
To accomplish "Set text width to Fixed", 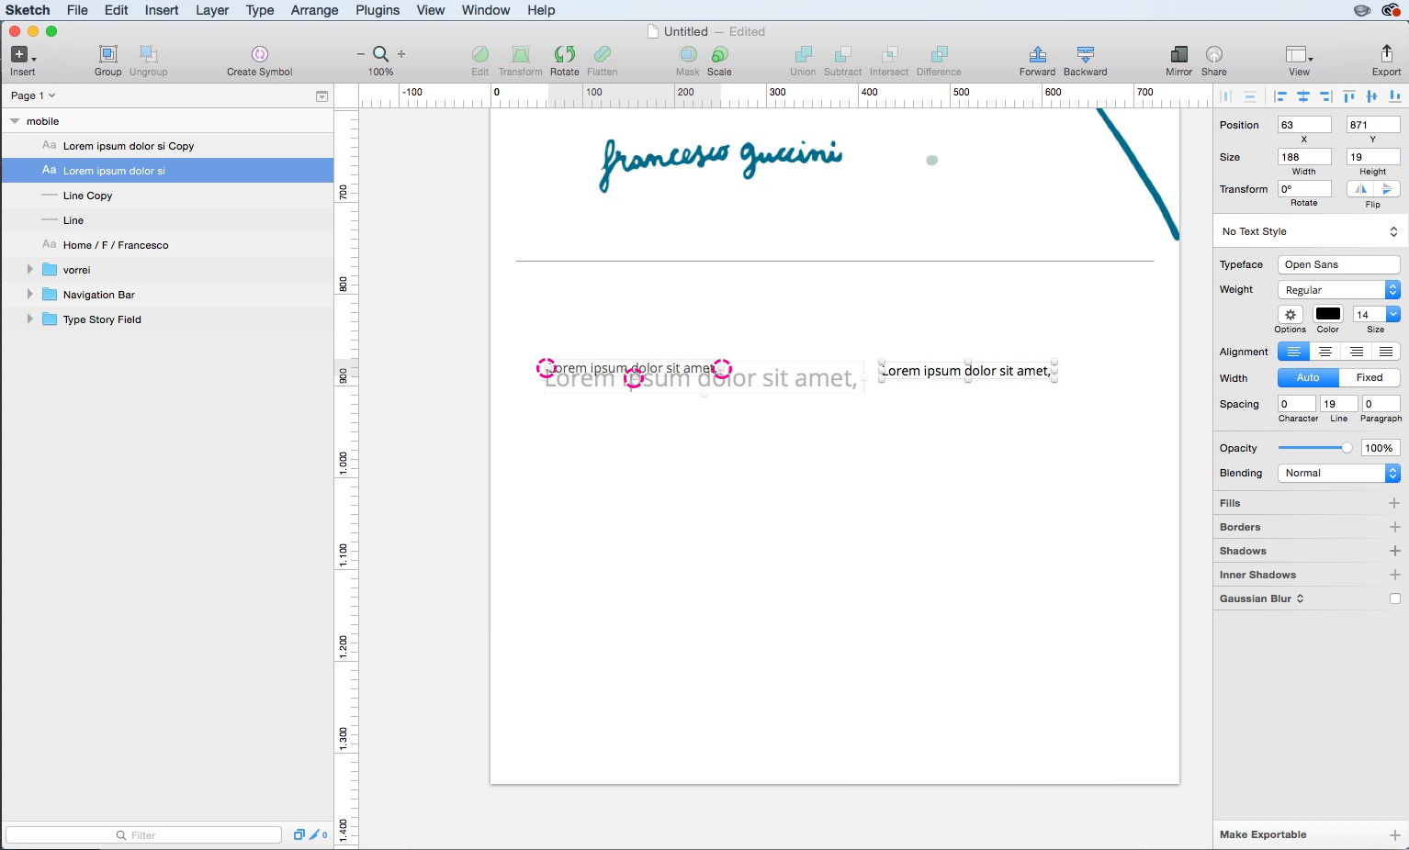I will [1370, 377].
